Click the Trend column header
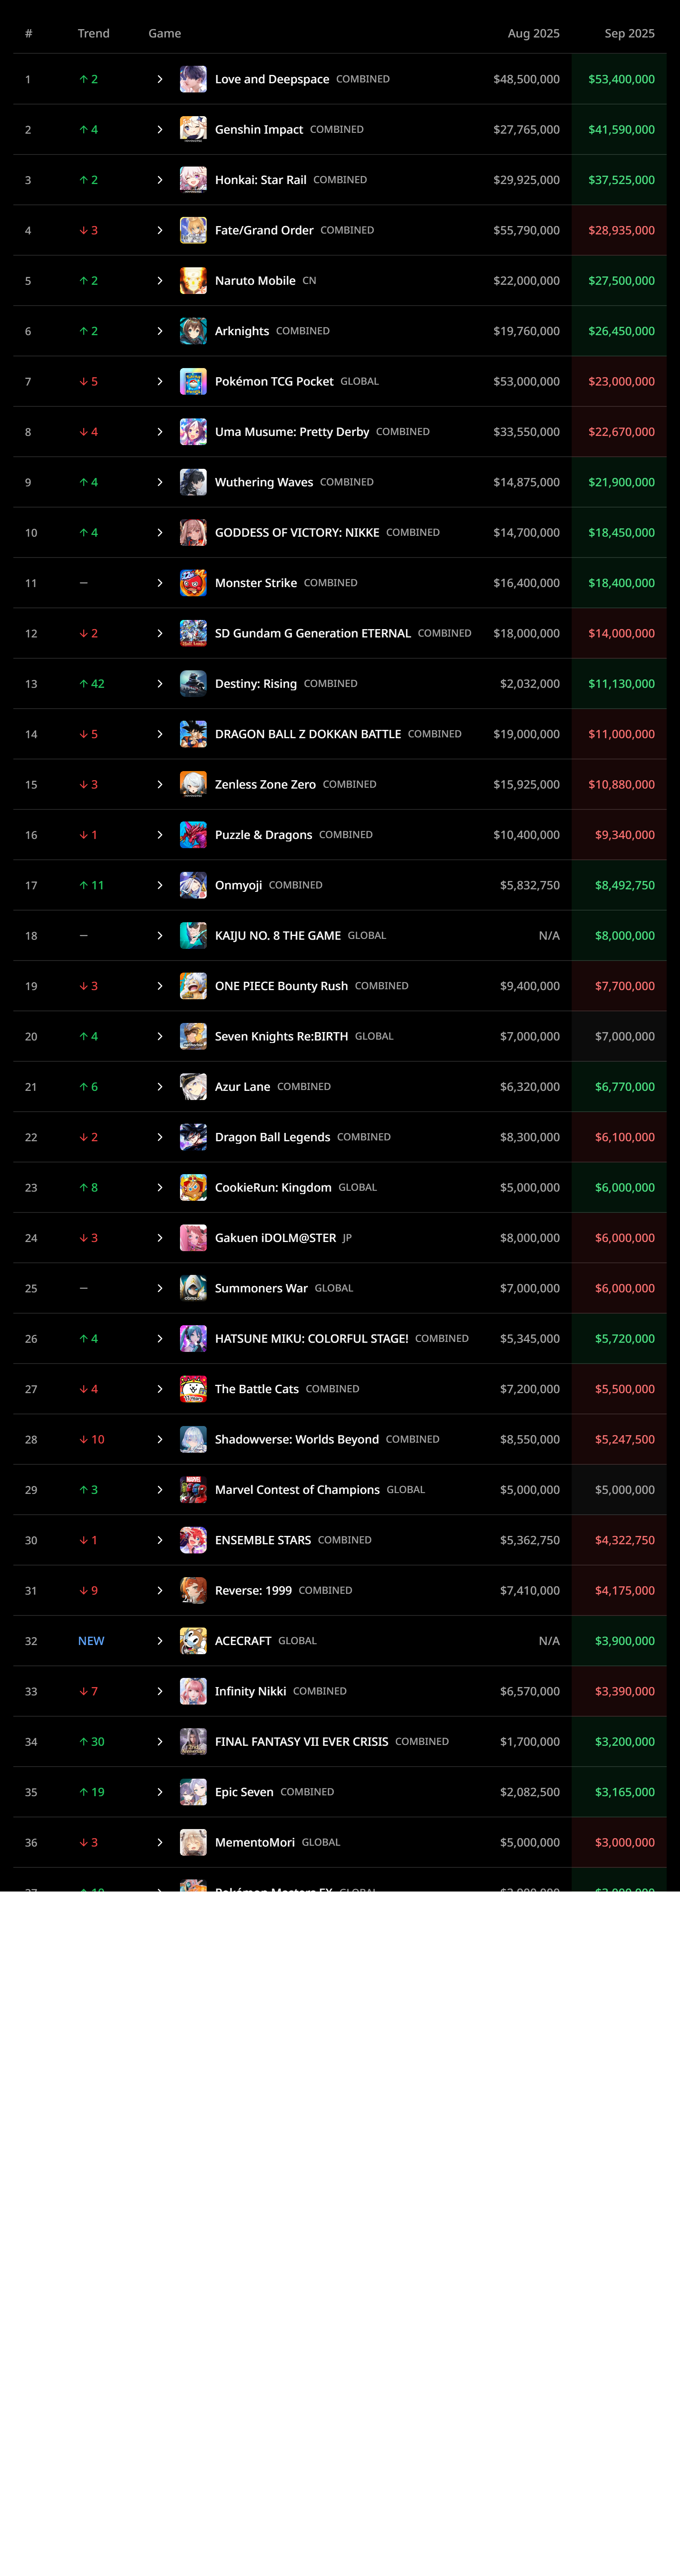Viewport: 680px width, 2576px height. pos(93,33)
